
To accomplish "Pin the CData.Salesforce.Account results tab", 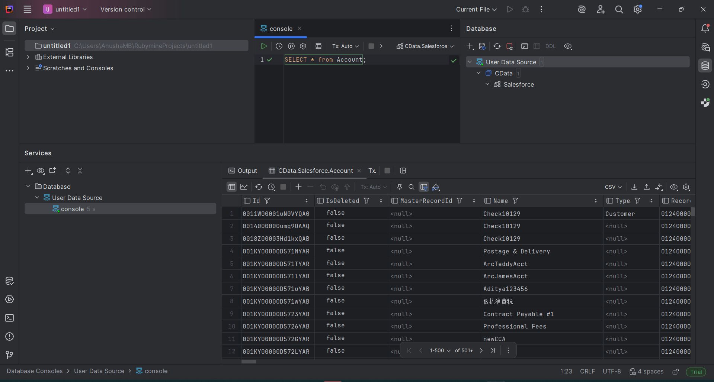I will (x=399, y=187).
